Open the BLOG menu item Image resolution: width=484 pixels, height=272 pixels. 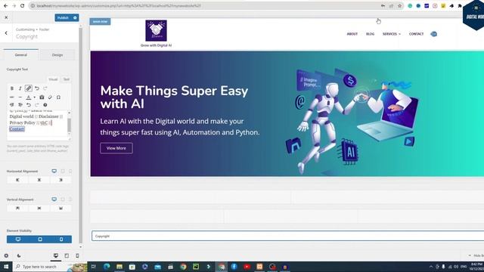coord(370,34)
